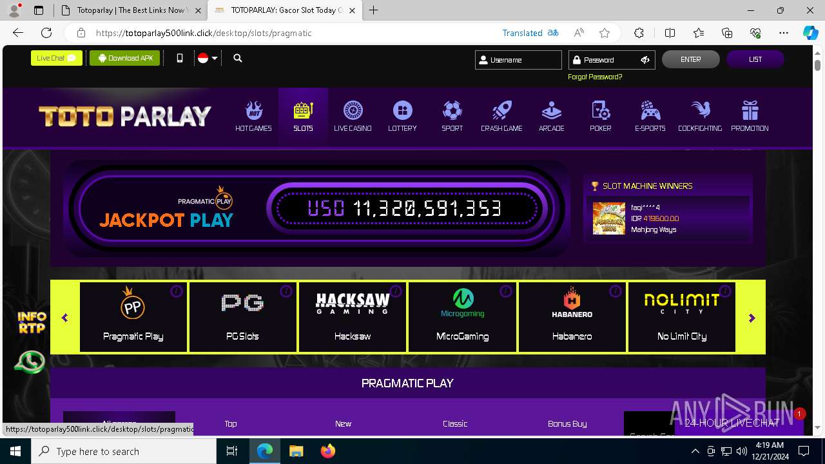This screenshot has height=464, width=825.
Task: Click the Toto Parlay logo
Action: click(x=125, y=116)
